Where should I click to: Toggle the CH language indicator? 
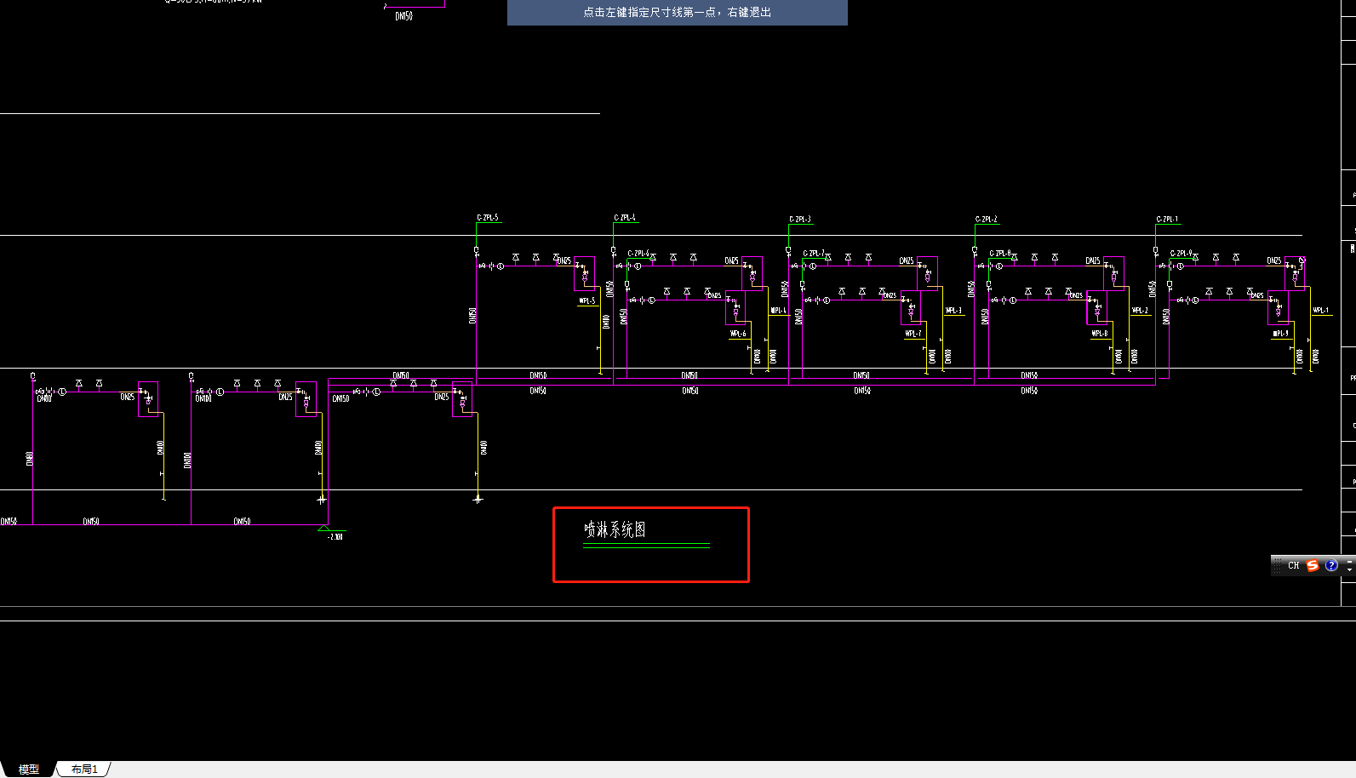click(x=1293, y=565)
